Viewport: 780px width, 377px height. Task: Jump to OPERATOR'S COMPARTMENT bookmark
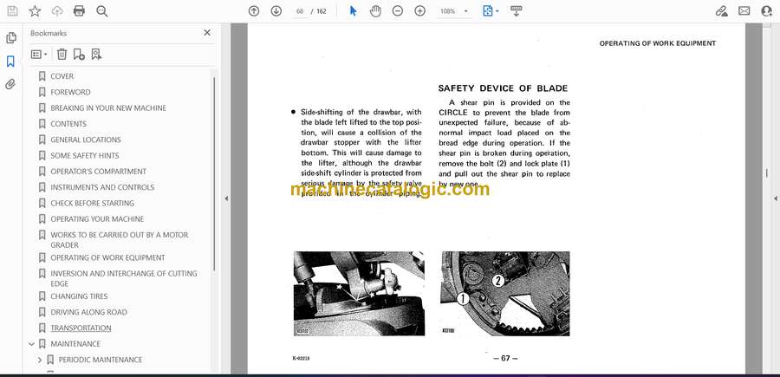(98, 172)
